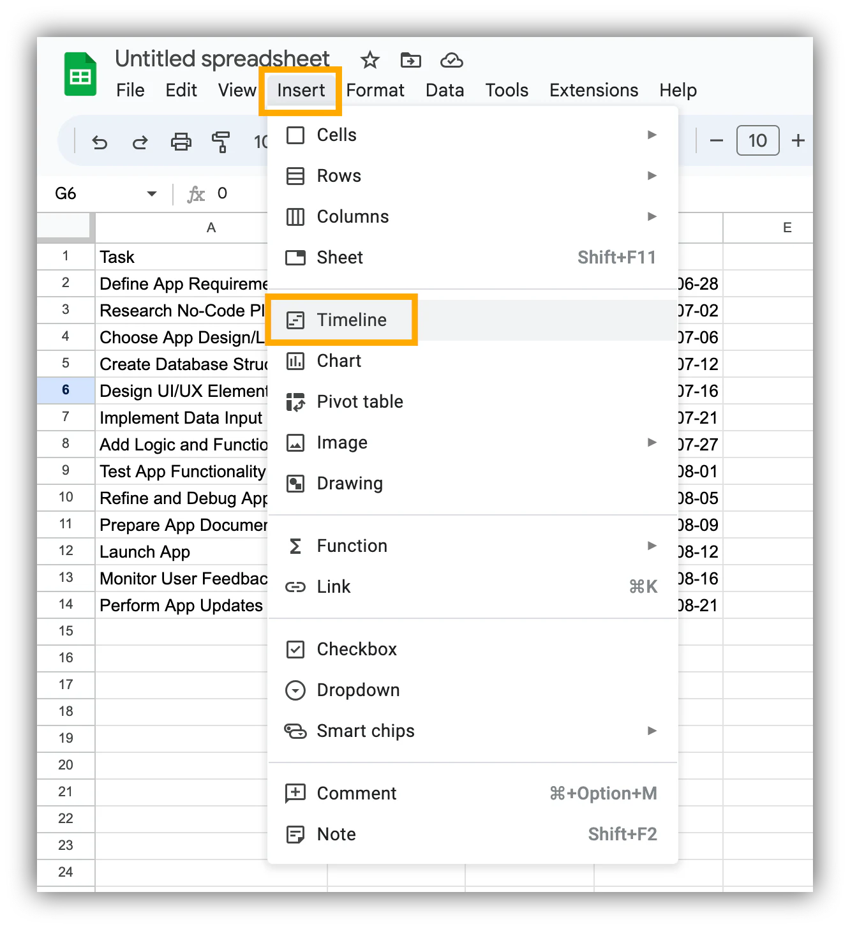The width and height of the screenshot is (850, 929).
Task: Click the Cells menu item icon
Action: [x=295, y=135]
